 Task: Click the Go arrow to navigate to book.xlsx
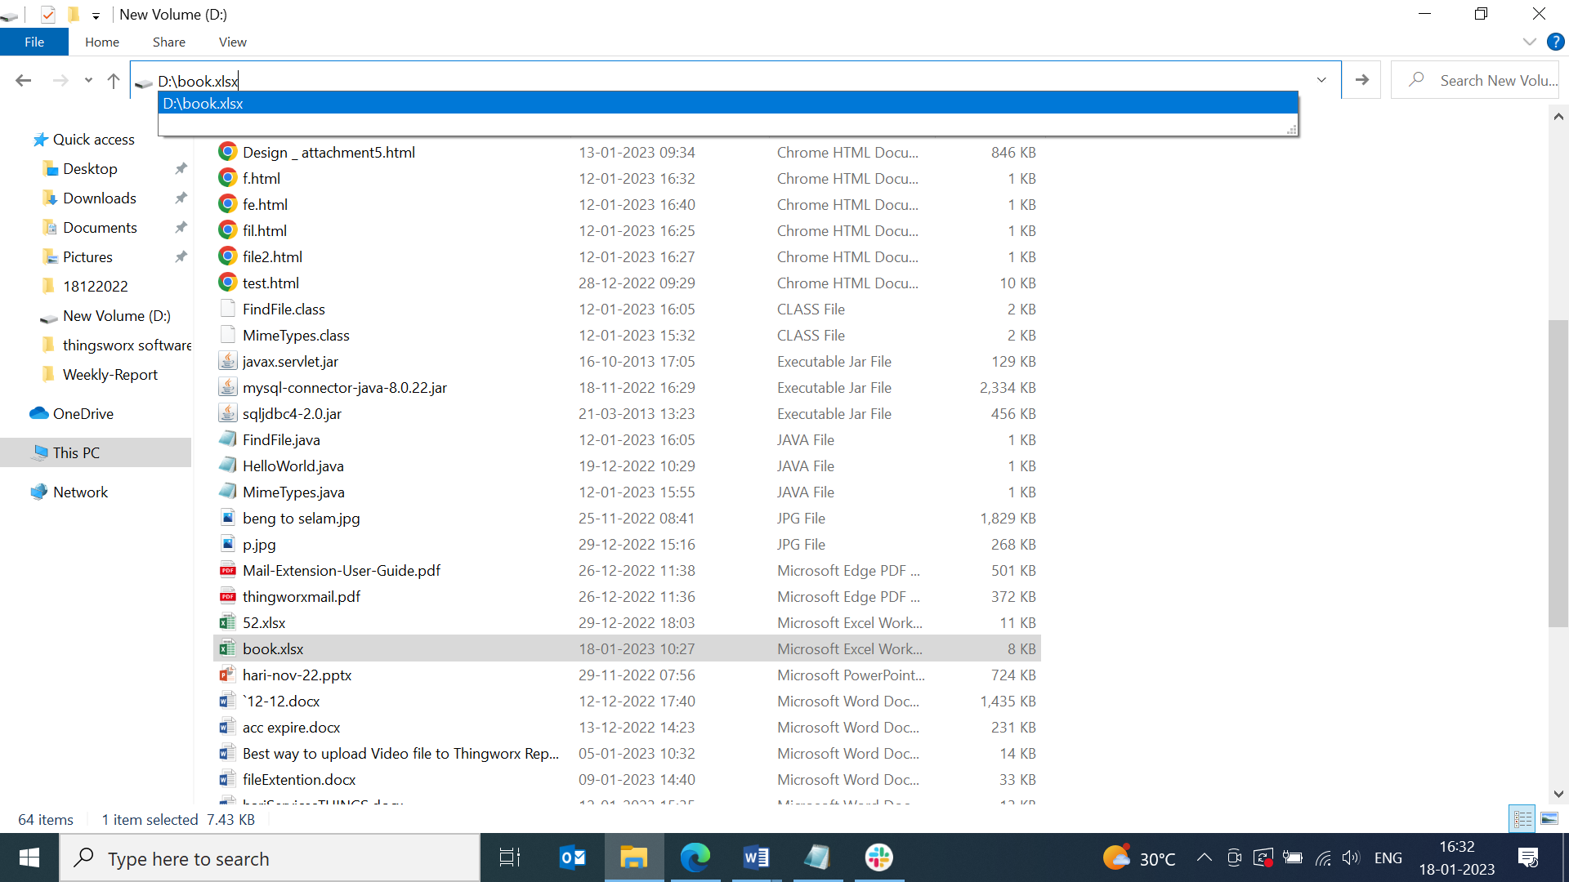(x=1361, y=79)
